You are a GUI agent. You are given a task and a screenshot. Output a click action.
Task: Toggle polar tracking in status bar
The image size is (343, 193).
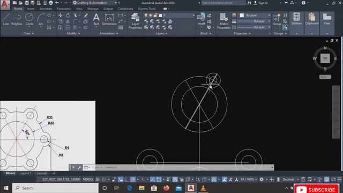[133, 180]
